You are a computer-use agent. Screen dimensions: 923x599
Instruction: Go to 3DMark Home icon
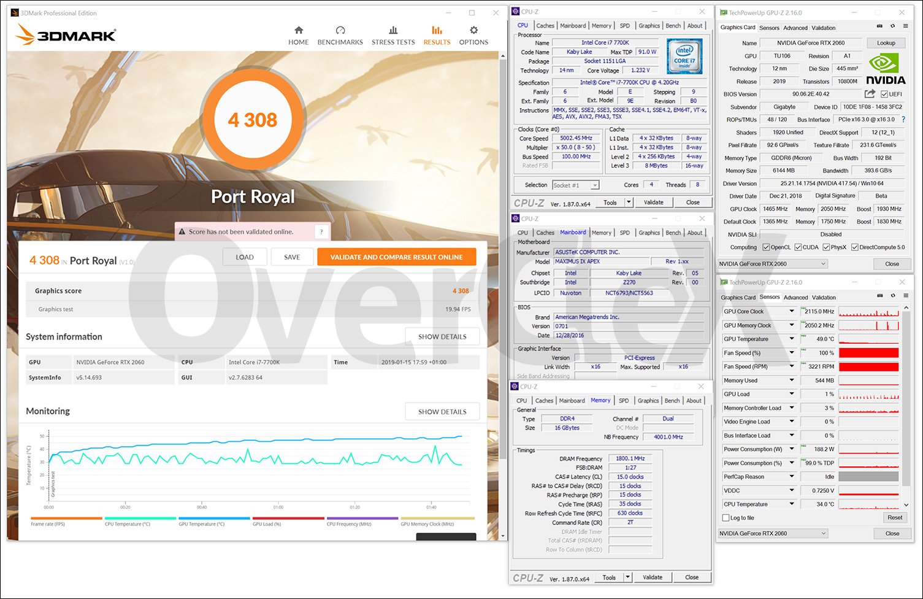pyautogui.click(x=299, y=30)
